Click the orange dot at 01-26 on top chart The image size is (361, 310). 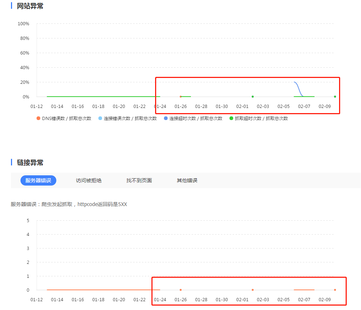coord(181,97)
